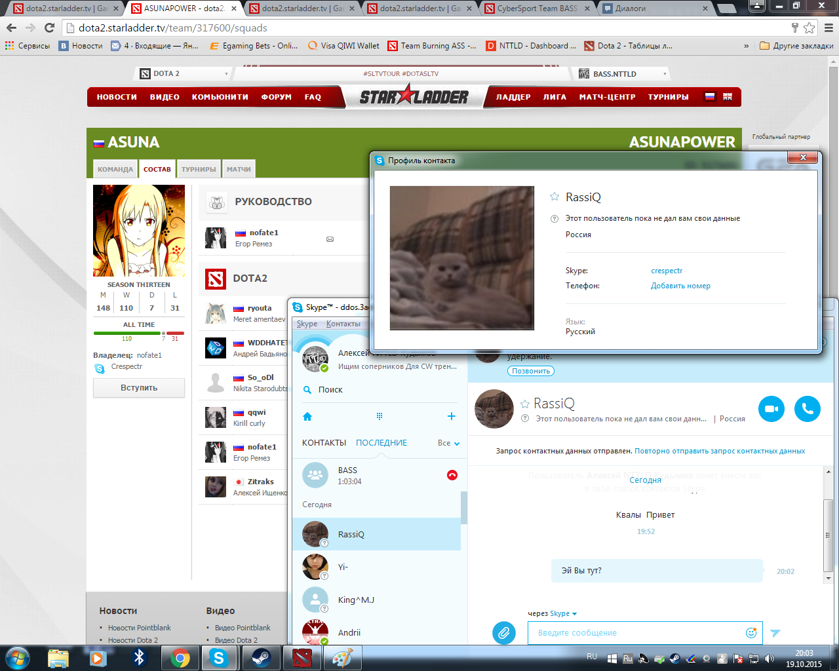839x671 pixels.
Task: Click the Вступить join team button
Action: 139,388
